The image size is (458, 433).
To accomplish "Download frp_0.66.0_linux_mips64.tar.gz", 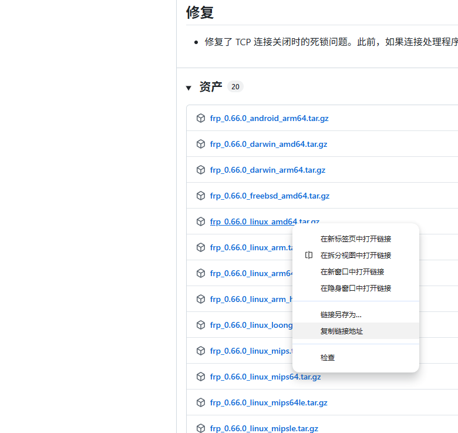I will click(265, 377).
